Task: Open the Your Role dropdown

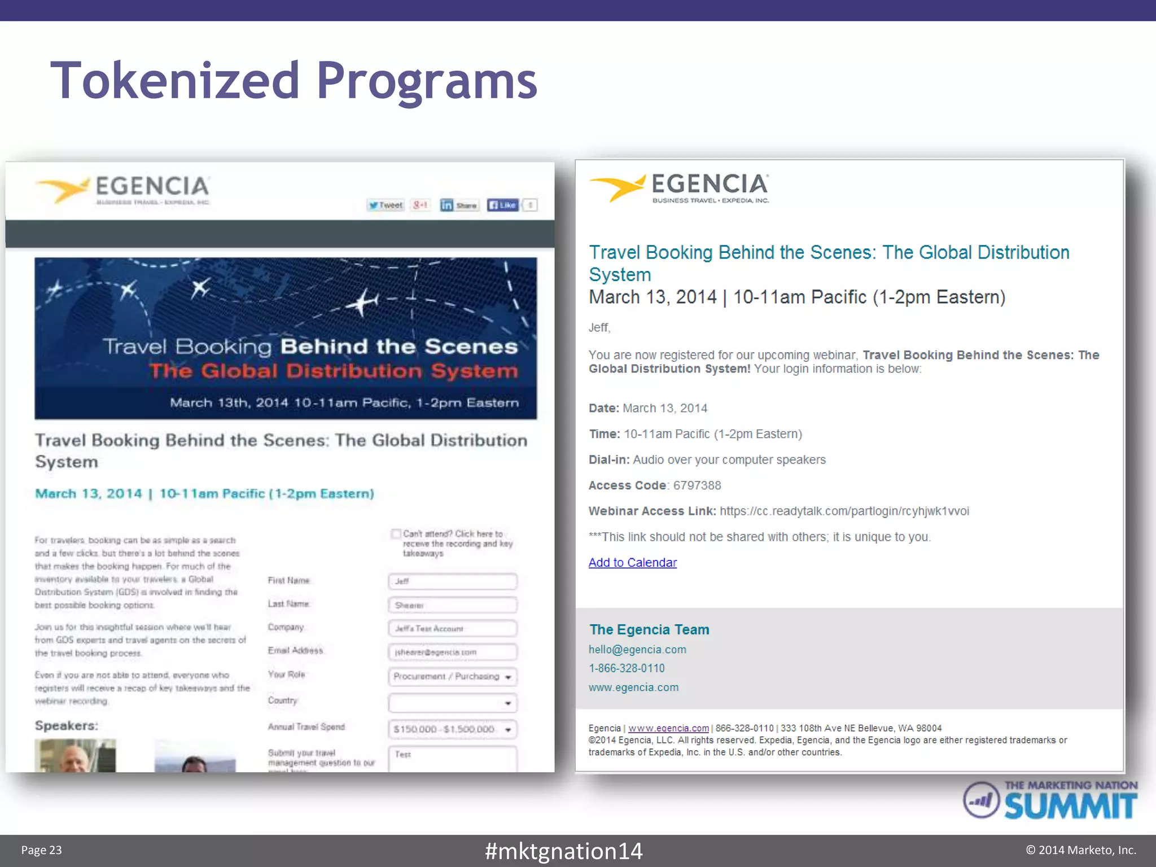Action: [453, 676]
